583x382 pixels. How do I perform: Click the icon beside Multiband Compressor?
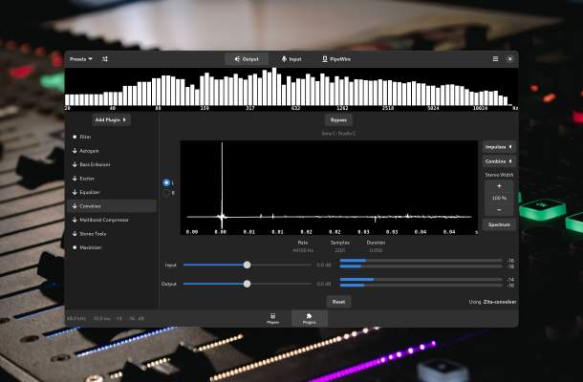75,220
